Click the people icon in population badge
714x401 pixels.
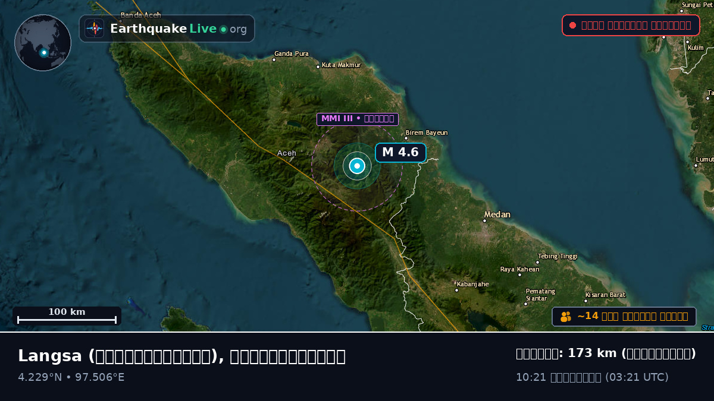tap(566, 317)
